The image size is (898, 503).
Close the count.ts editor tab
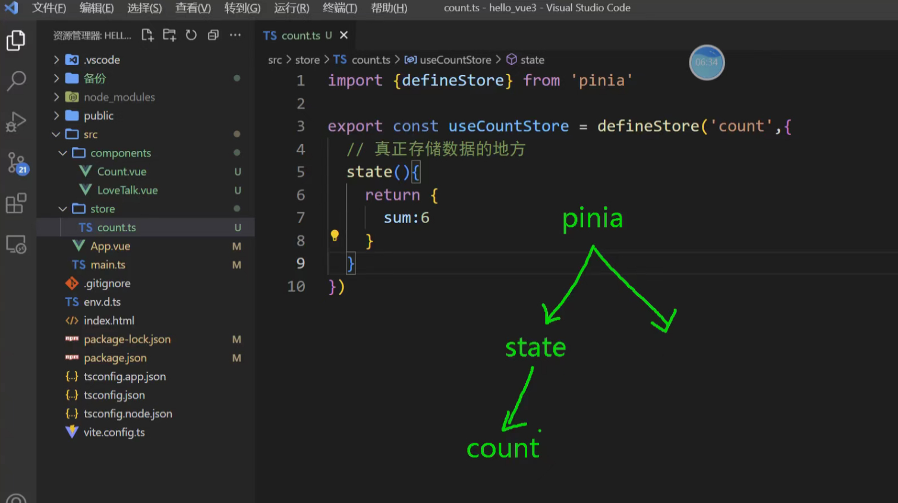[x=344, y=35]
